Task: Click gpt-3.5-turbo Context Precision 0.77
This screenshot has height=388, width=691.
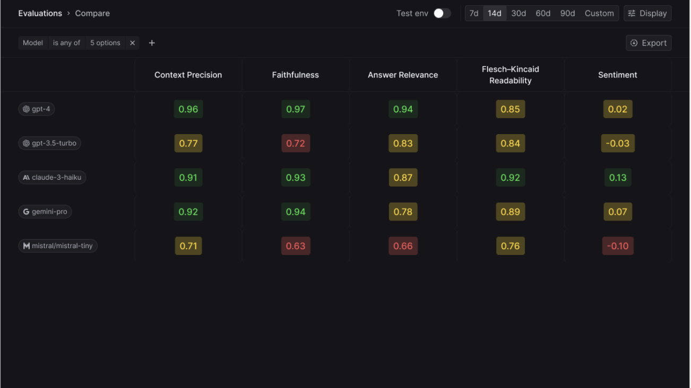Action: point(188,143)
